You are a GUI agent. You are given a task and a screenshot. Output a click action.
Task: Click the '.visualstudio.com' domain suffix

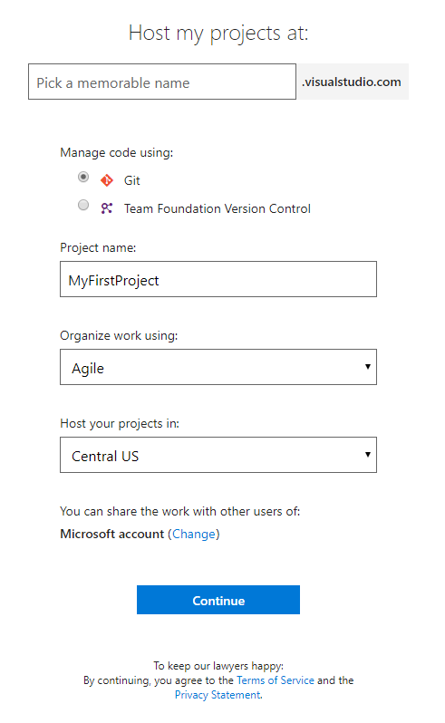tap(353, 82)
